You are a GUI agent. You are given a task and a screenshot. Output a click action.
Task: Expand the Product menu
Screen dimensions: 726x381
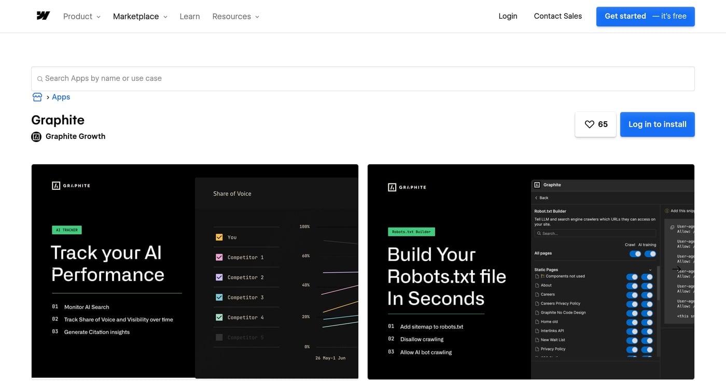[x=82, y=17]
